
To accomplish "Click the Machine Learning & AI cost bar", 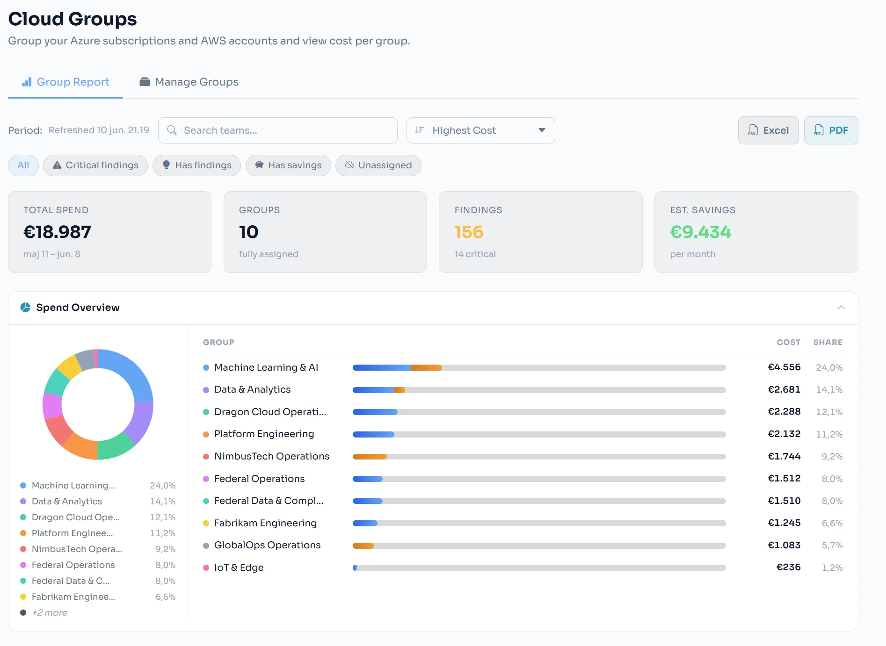I will pos(539,368).
